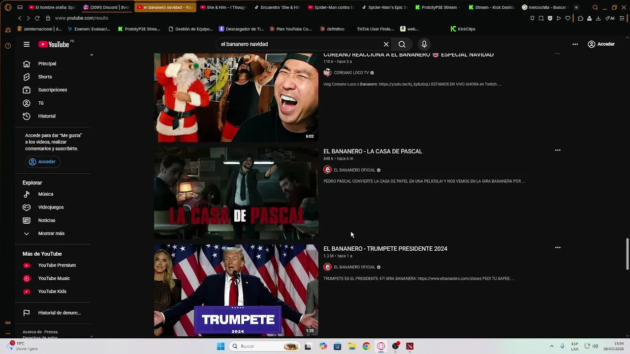Go forward in browser history
630x354 pixels.
pyautogui.click(x=28, y=18)
